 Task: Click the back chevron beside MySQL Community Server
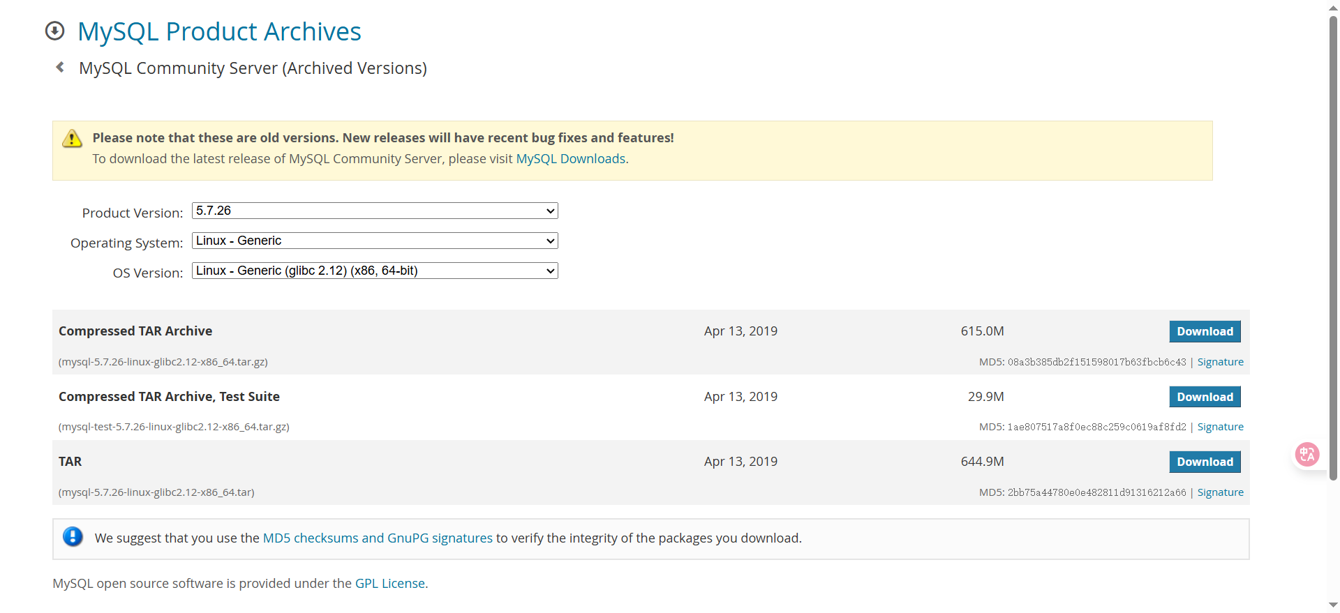pyautogui.click(x=60, y=67)
